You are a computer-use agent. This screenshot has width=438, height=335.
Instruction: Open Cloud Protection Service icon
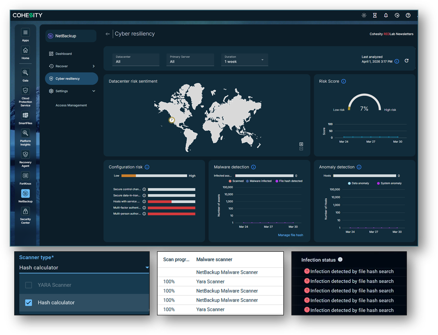[x=25, y=90]
